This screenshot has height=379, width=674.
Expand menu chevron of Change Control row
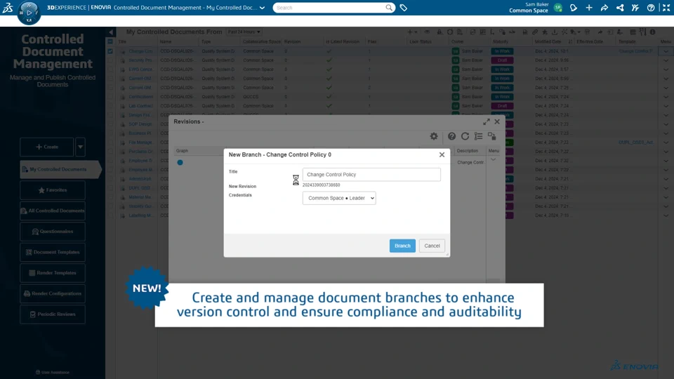tap(666, 51)
